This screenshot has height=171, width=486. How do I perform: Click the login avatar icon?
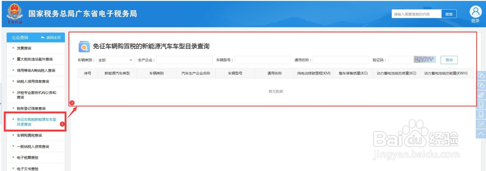(475, 12)
